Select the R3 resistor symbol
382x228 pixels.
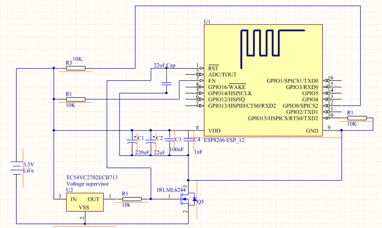pos(76,68)
